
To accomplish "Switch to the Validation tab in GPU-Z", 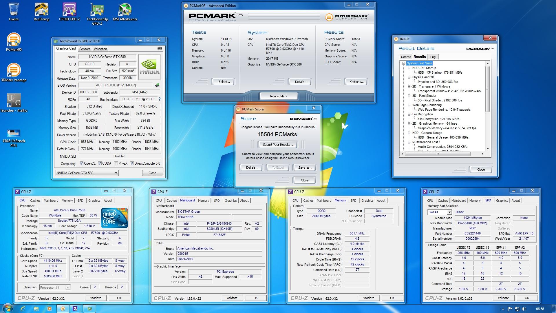I will click(x=100, y=49).
